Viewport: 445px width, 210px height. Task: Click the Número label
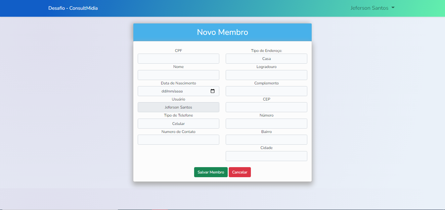266,115
